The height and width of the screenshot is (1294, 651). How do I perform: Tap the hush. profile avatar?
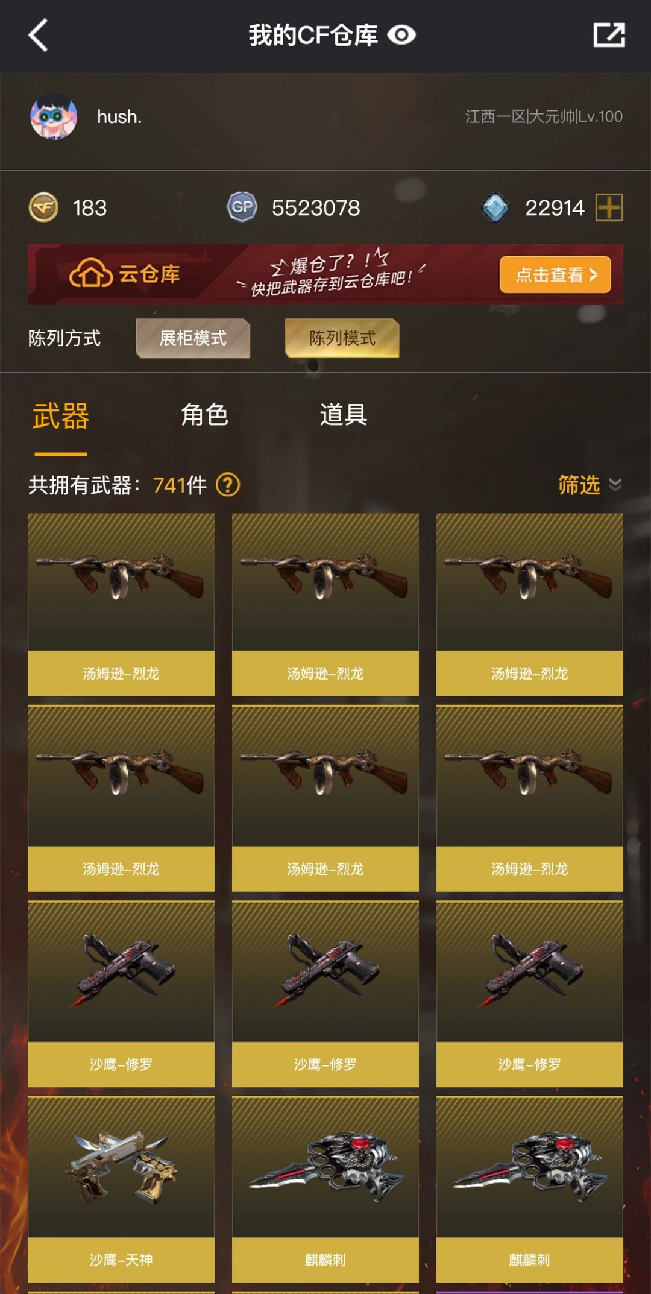(54, 116)
